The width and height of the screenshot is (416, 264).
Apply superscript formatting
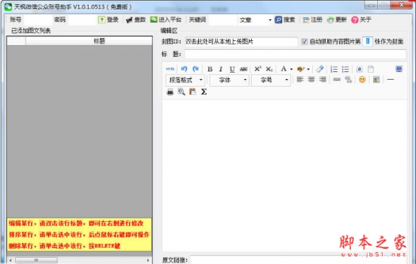[258, 69]
